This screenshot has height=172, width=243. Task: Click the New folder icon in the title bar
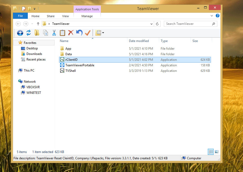tap(29, 9)
